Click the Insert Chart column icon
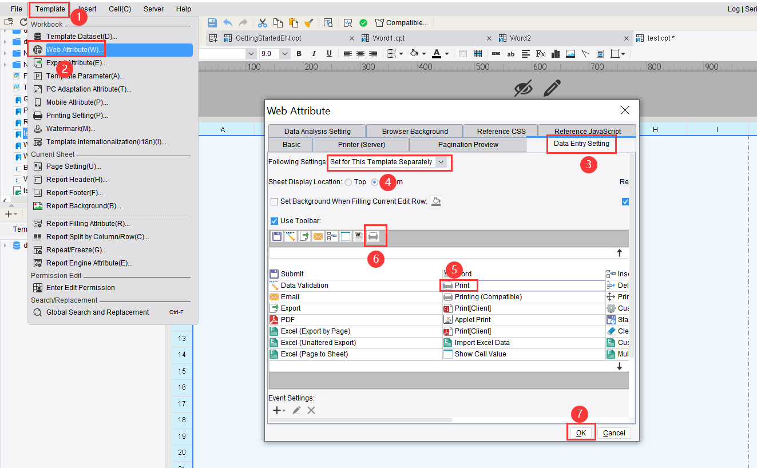This screenshot has width=757, height=468. tap(556, 53)
